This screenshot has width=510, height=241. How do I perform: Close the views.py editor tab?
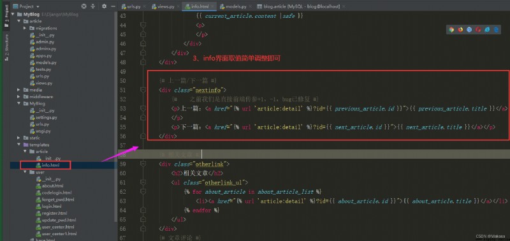(x=178, y=6)
